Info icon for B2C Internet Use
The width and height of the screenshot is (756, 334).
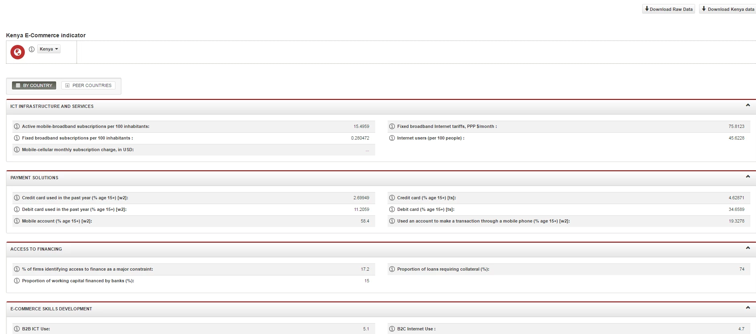coord(392,329)
